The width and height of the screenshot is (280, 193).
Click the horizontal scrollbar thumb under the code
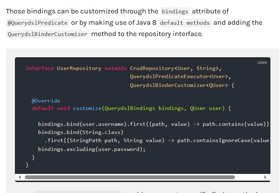click(130, 177)
